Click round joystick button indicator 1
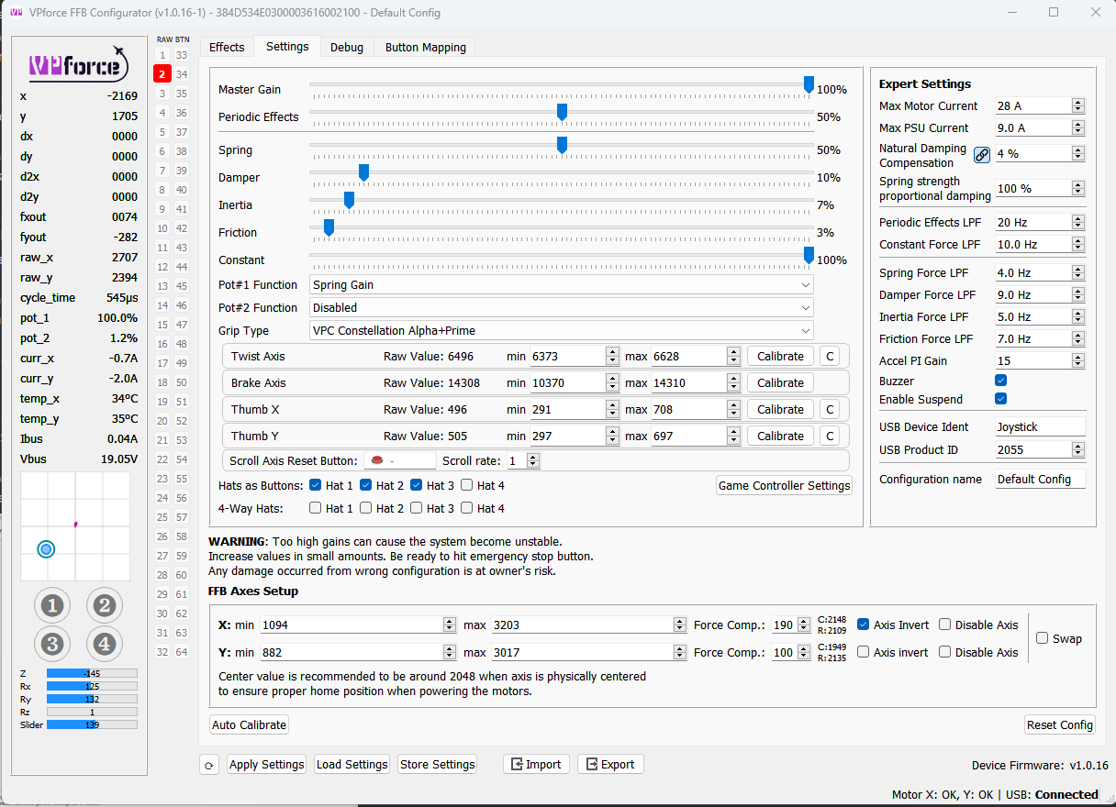This screenshot has height=807, width=1116. (52, 605)
